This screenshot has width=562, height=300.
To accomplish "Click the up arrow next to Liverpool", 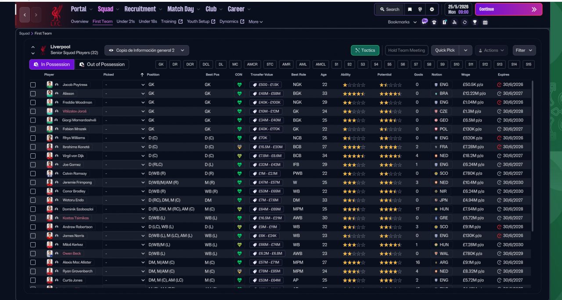I will (x=32, y=47).
